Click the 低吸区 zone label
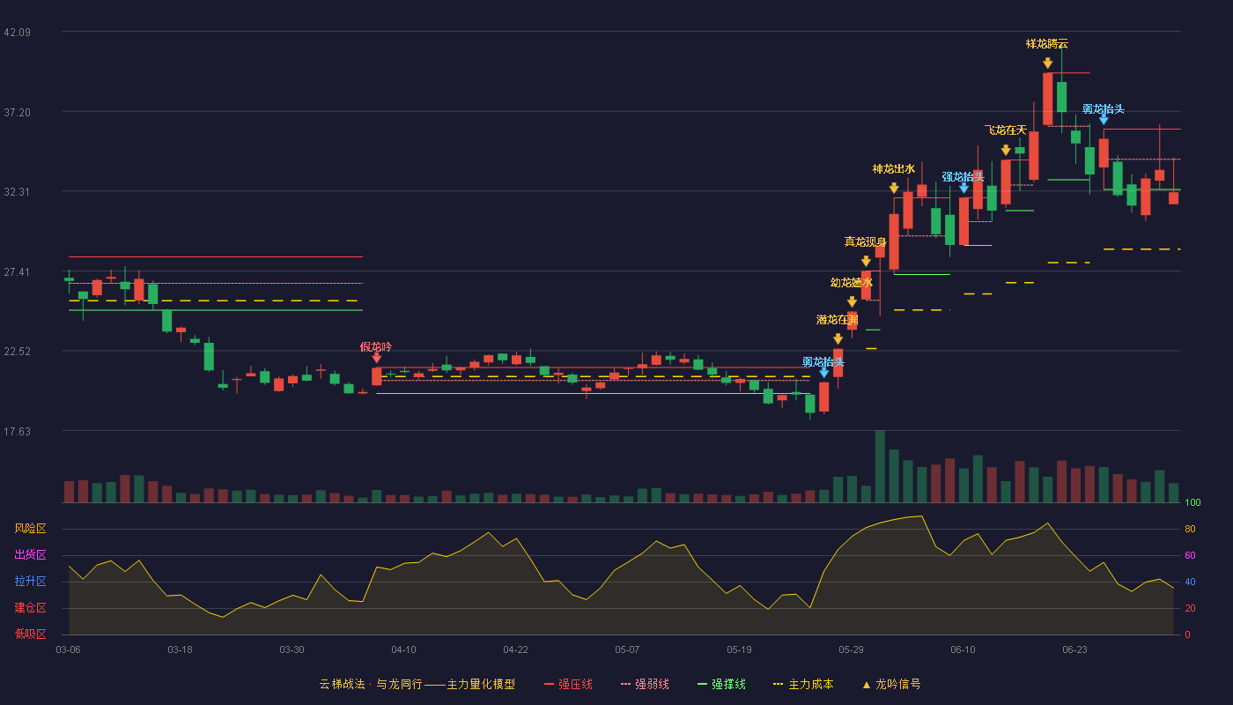 30,634
